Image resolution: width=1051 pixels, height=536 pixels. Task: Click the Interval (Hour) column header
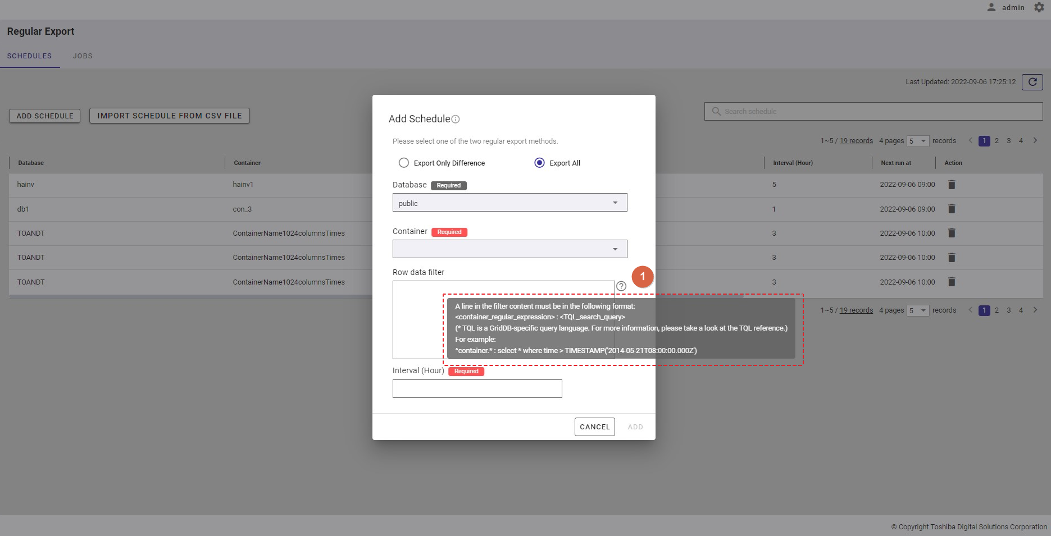click(793, 163)
